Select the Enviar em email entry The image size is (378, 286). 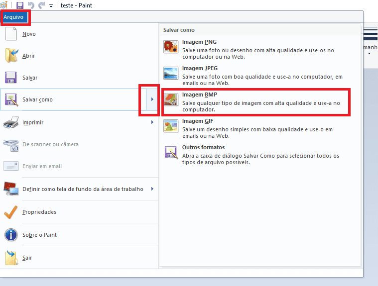[x=79, y=166]
